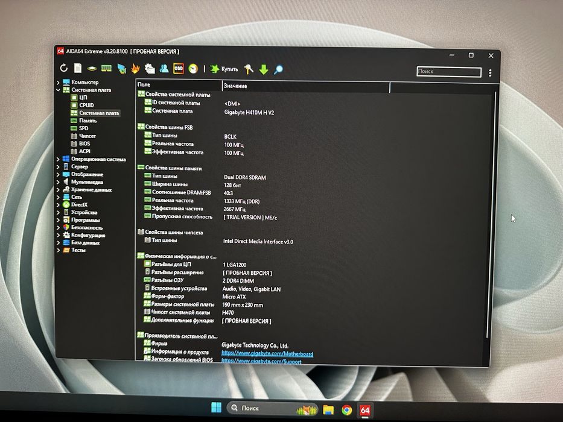Open the CPUID panel gear icon
Image resolution: width=563 pixels, height=422 pixels.
click(150, 68)
